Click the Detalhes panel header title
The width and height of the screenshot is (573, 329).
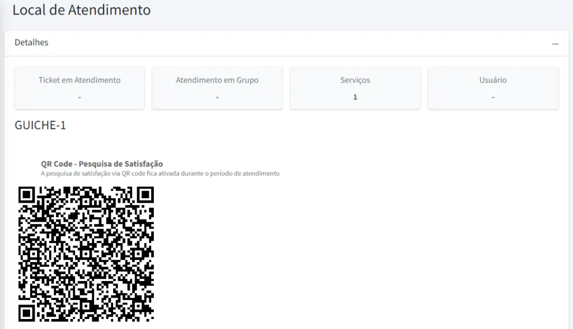click(31, 42)
